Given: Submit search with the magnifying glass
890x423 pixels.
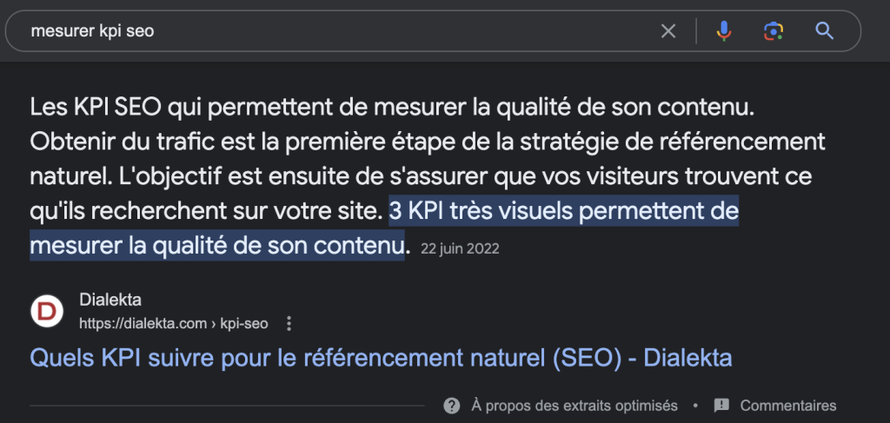Looking at the screenshot, I should pyautogui.click(x=824, y=31).
